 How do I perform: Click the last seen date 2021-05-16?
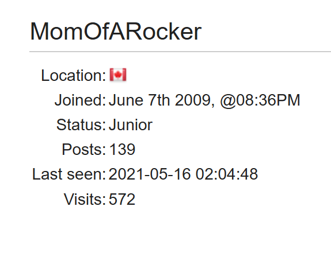click(x=150, y=174)
